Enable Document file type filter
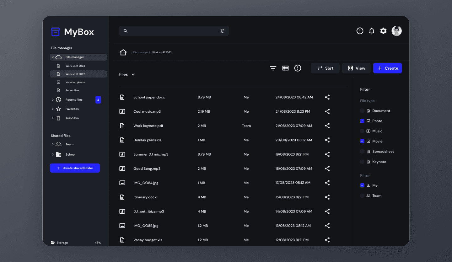Screen dimensions: 452x262 pyautogui.click(x=362, y=111)
